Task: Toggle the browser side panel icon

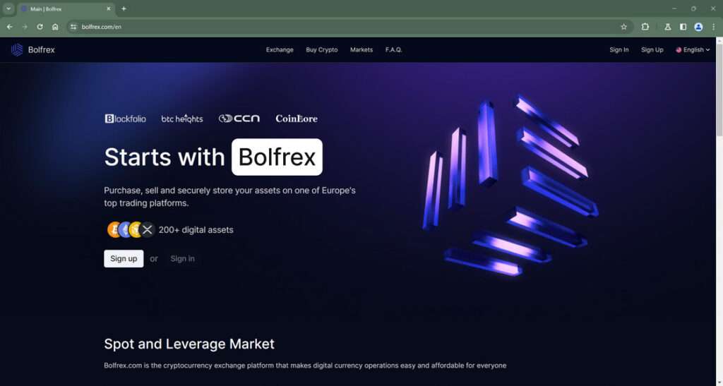Action: pos(683,27)
